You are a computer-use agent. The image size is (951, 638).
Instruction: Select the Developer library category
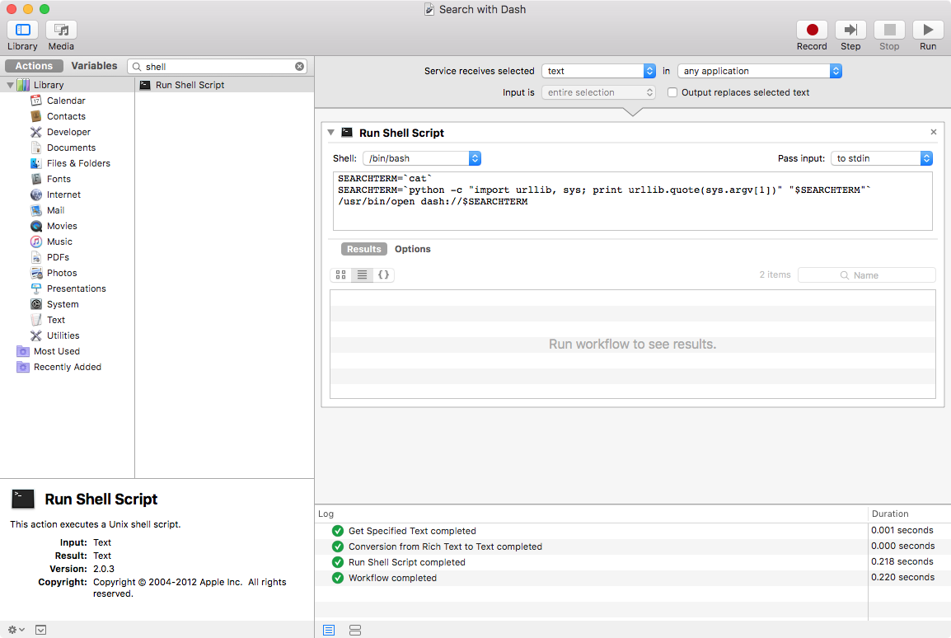coord(68,132)
